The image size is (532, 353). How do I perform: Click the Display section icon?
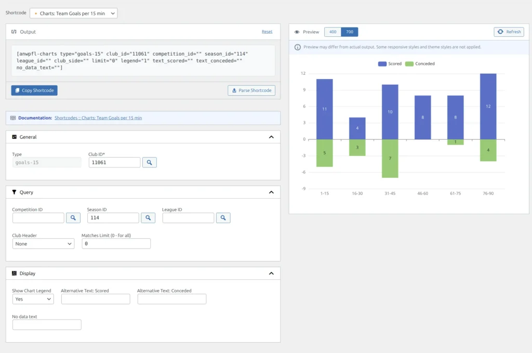point(14,273)
